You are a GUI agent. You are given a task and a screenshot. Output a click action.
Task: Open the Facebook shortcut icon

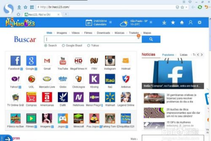[x=15, y=61]
